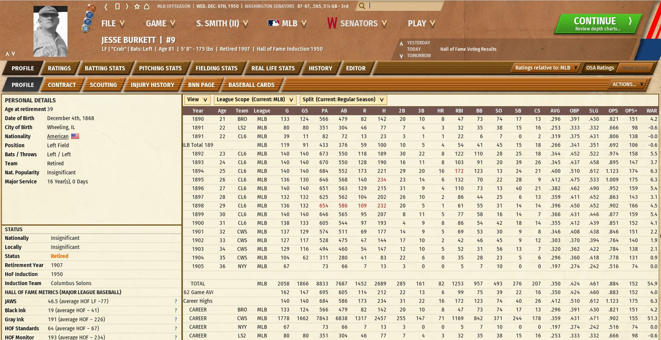The height and width of the screenshot is (340, 661).
Task: Switch to OSA Ratings
Action: tap(600, 68)
